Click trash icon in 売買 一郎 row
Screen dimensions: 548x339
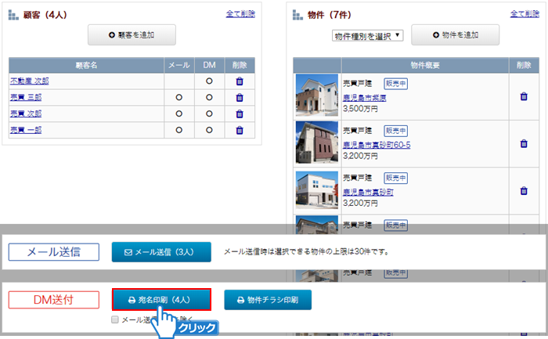pos(240,130)
